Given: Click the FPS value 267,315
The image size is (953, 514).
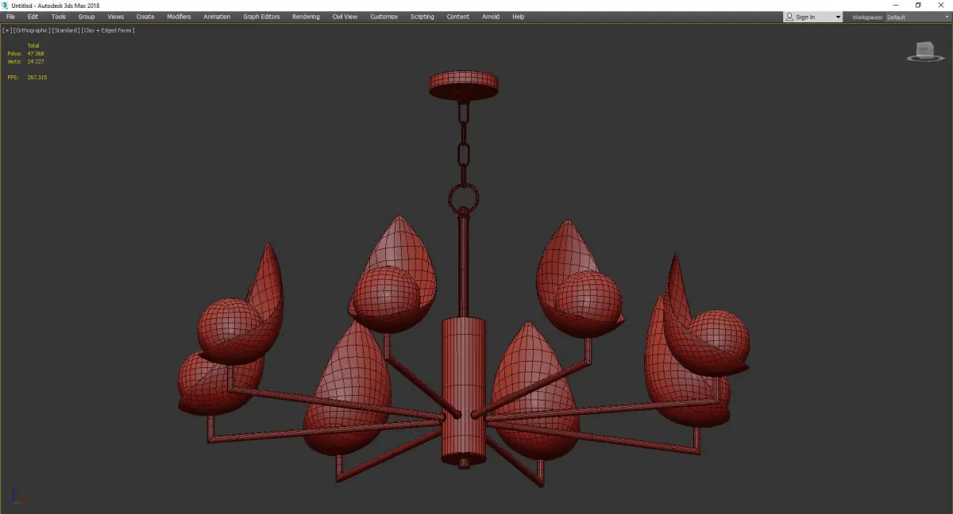Looking at the screenshot, I should [37, 77].
